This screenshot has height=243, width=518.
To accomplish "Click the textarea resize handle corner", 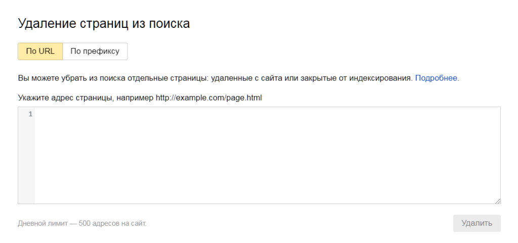I will pos(498,200).
